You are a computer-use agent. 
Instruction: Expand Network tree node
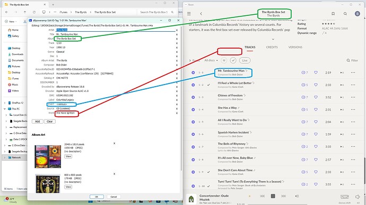coord(5,157)
